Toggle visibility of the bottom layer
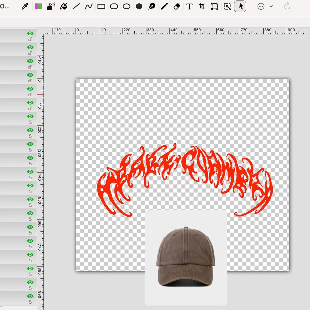 pyautogui.click(x=30, y=296)
